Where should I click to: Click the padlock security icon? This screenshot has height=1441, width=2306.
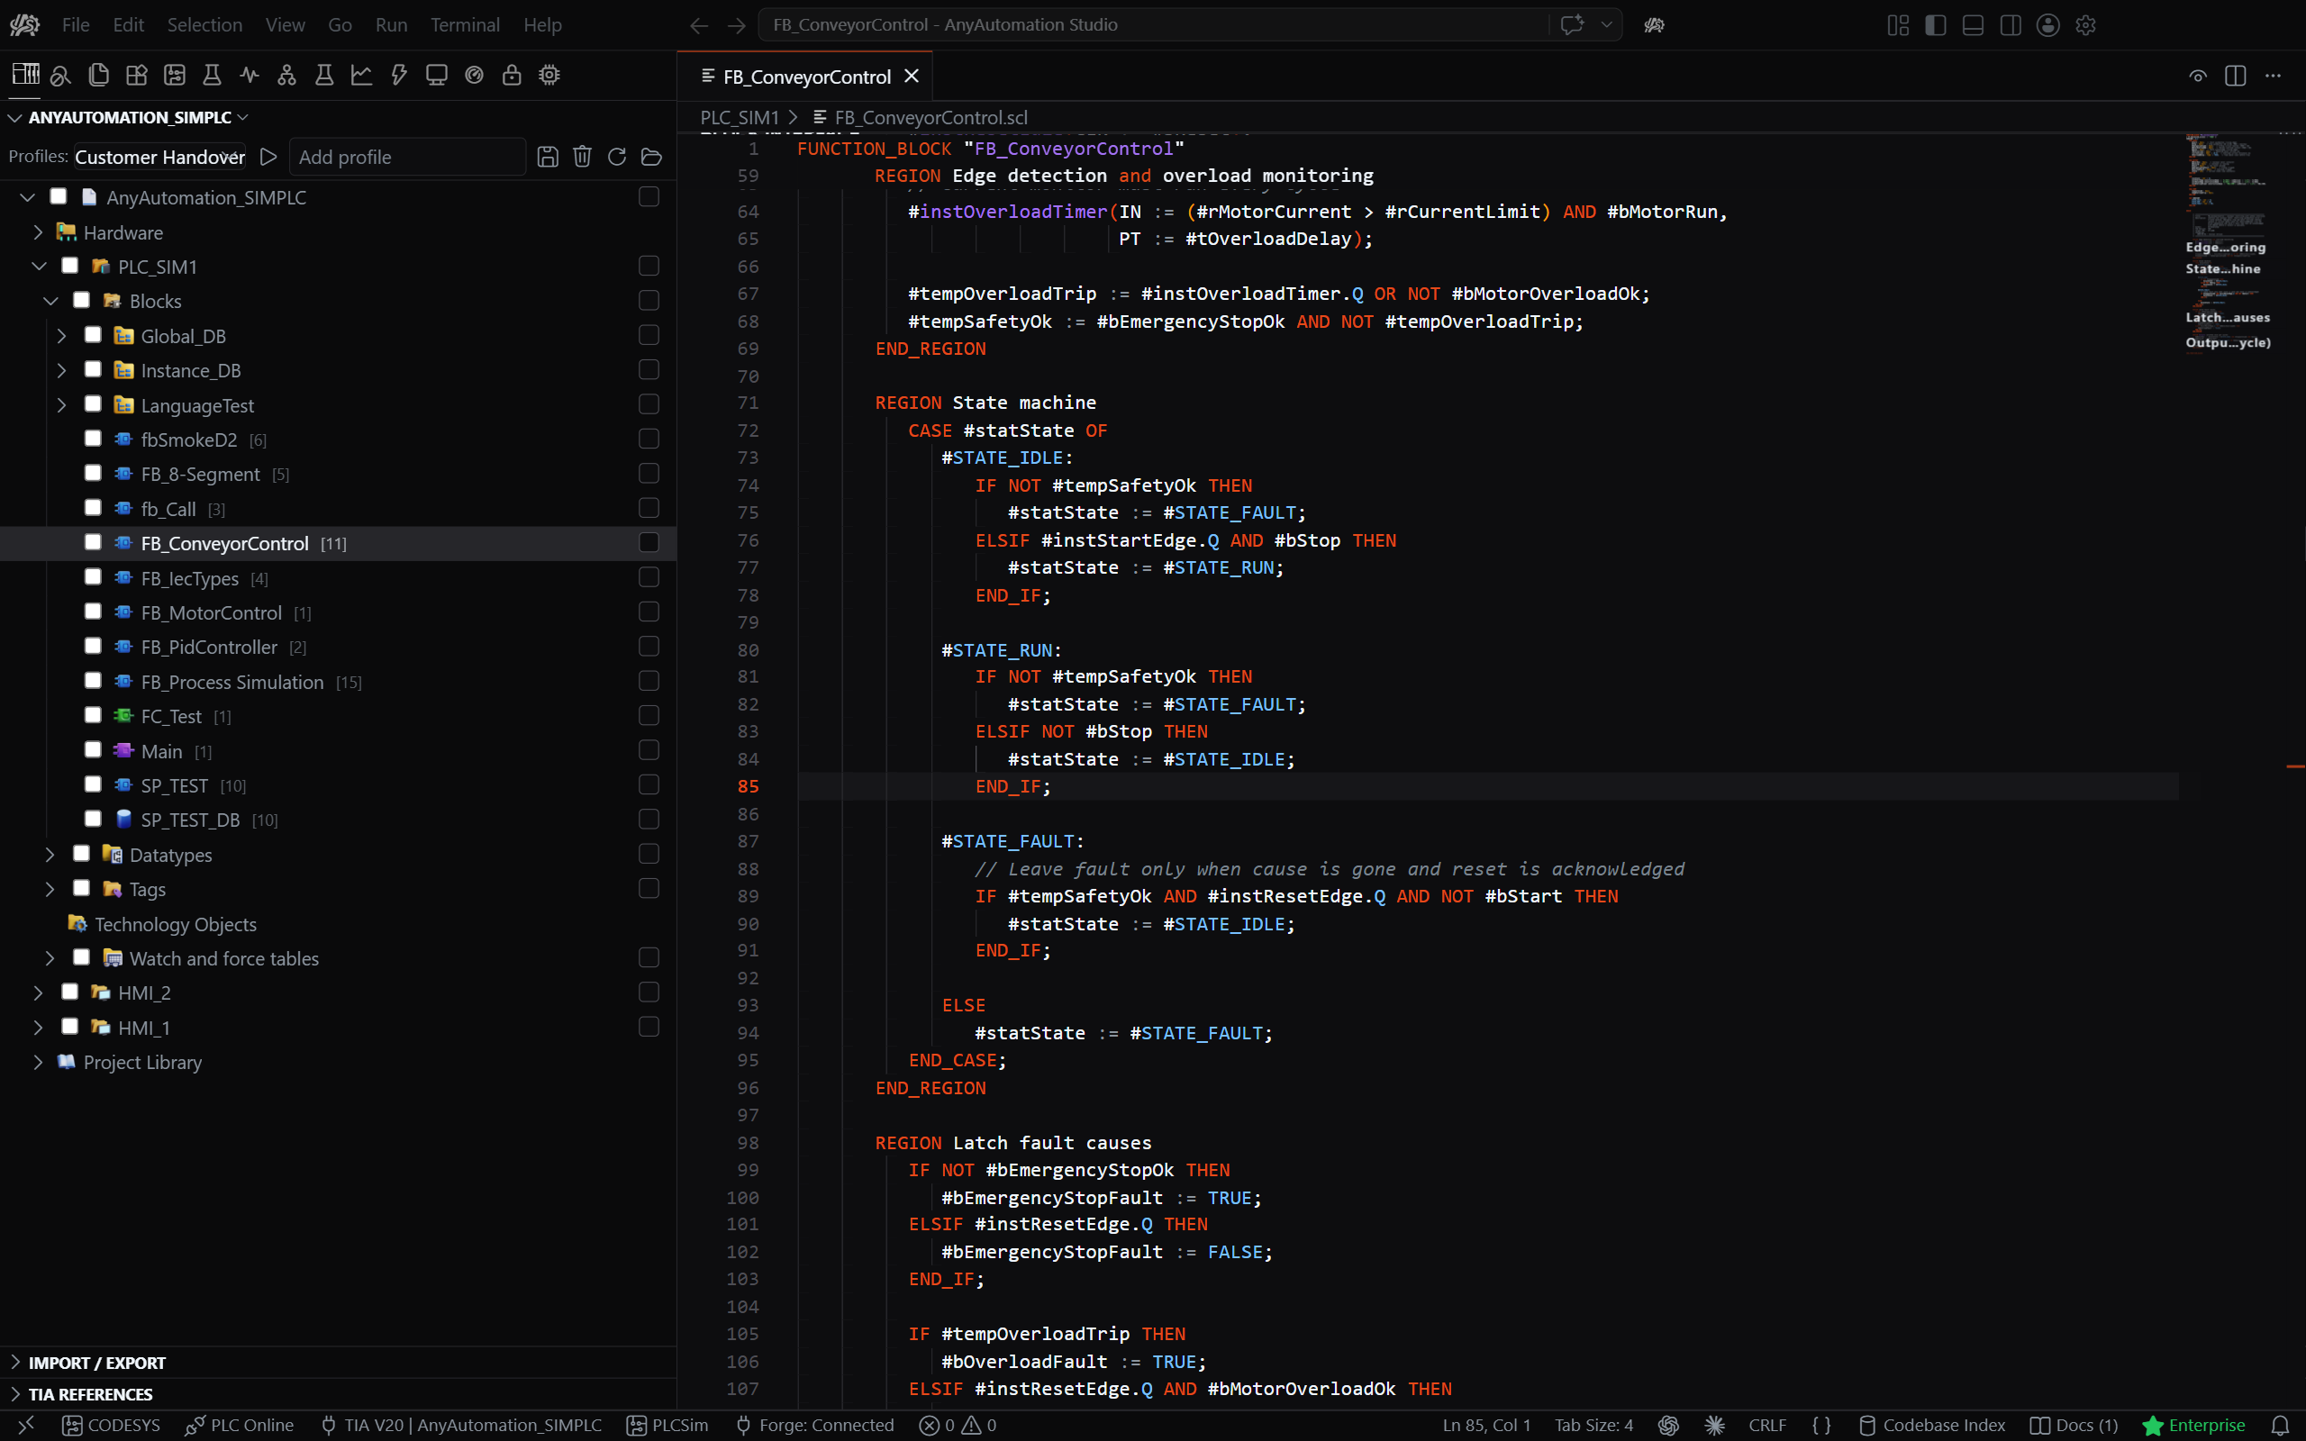click(x=512, y=75)
